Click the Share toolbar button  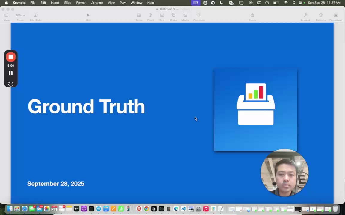click(252, 17)
